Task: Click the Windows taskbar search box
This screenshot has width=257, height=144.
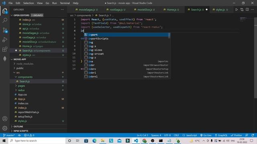Action: click(37, 141)
